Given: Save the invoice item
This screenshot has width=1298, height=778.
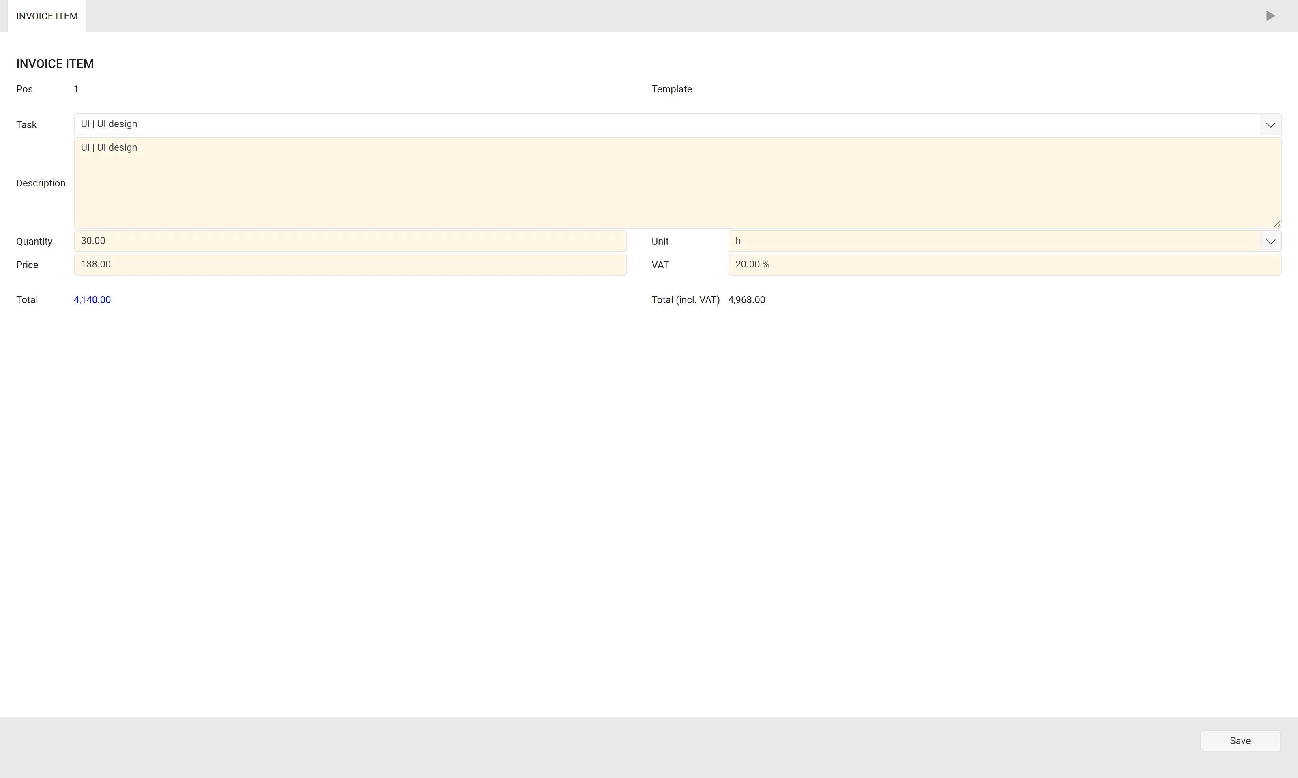Looking at the screenshot, I should click(x=1240, y=741).
